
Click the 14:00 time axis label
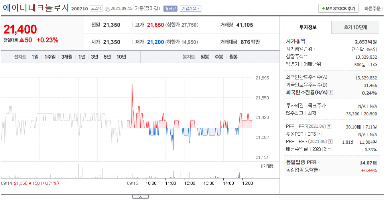point(228,183)
